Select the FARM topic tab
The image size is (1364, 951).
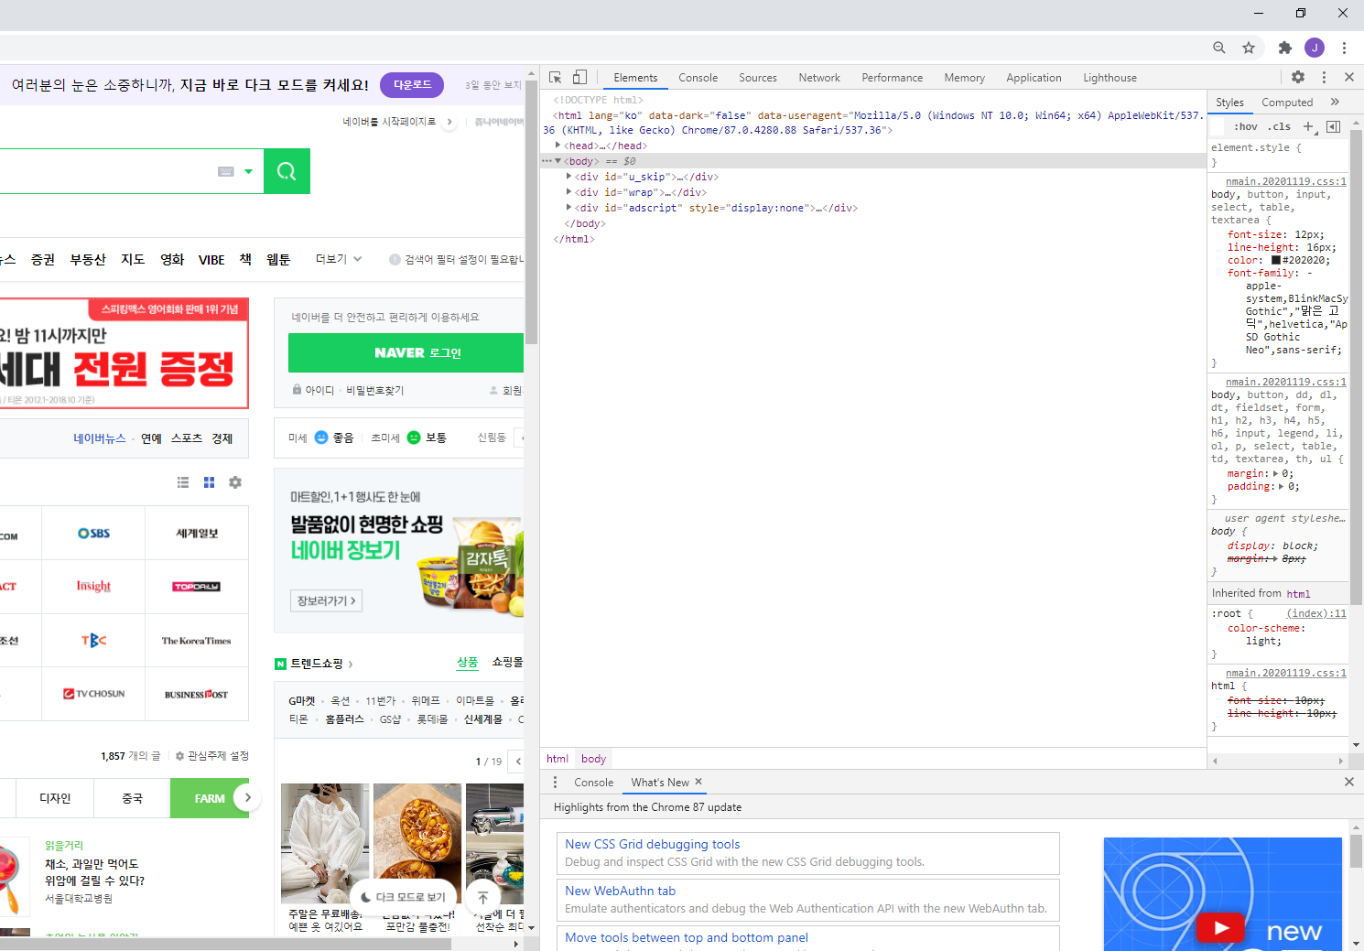(210, 798)
